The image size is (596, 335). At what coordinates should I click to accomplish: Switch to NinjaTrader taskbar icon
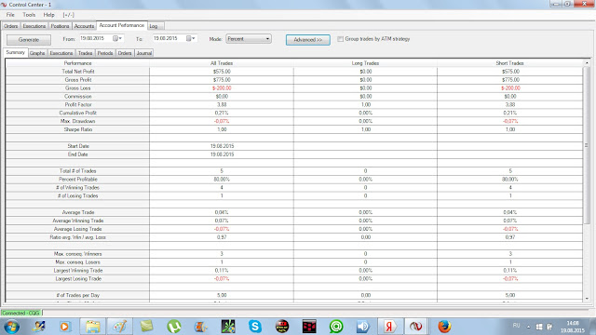416,327
